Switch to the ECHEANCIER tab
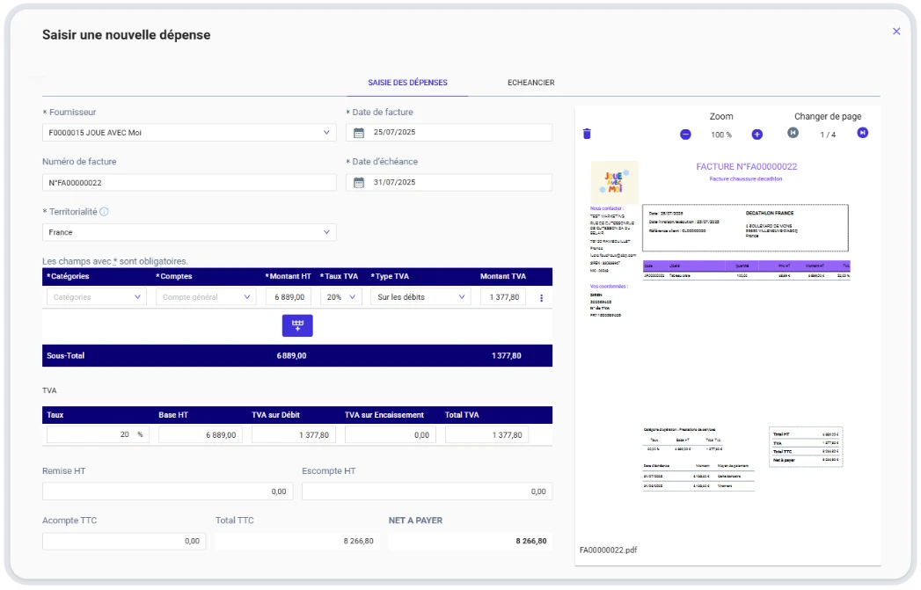The width and height of the screenshot is (921, 590). [530, 83]
